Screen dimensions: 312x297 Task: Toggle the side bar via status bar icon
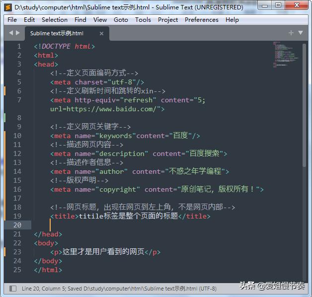pyautogui.click(x=13, y=289)
